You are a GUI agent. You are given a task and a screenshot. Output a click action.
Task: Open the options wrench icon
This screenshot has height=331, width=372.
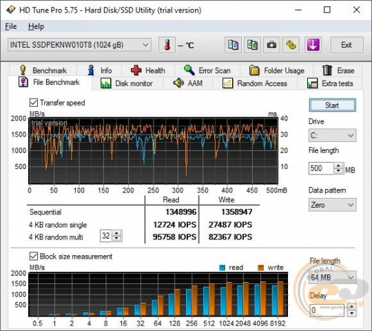click(291, 45)
